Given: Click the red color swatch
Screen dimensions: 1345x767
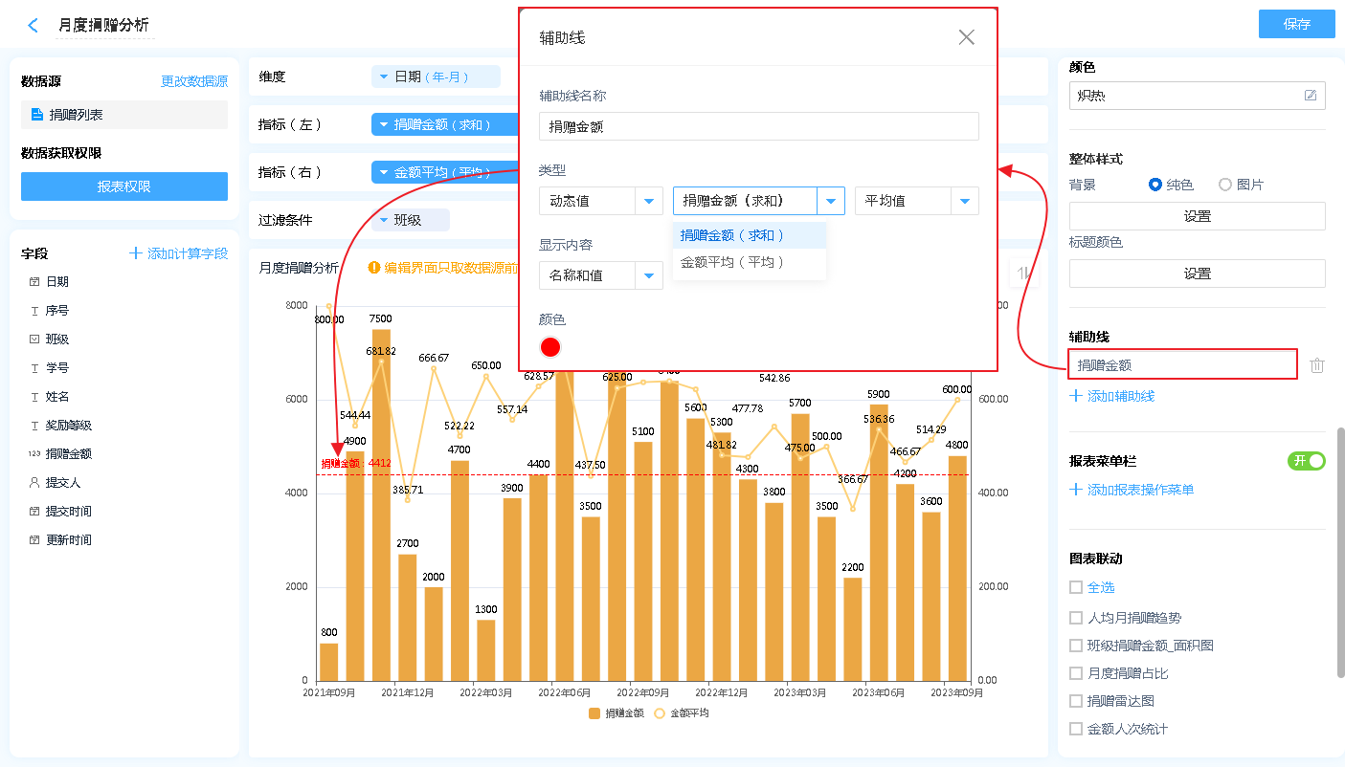Looking at the screenshot, I should coord(550,347).
